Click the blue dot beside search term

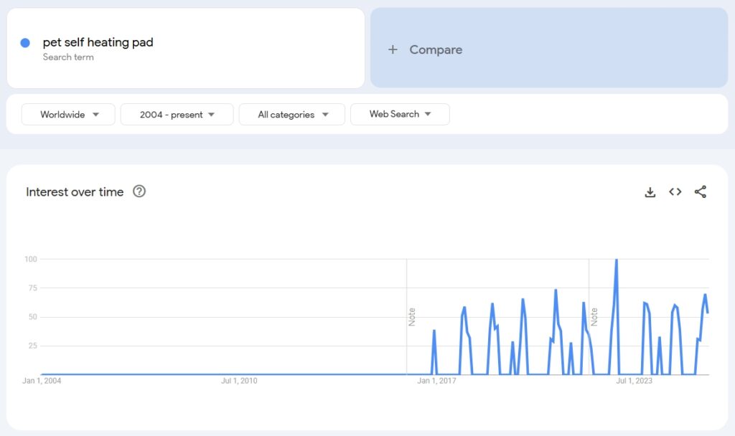(x=25, y=43)
